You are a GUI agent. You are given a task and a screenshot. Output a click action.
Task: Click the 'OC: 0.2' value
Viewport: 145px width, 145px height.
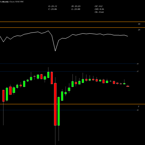[x=99, y=6]
